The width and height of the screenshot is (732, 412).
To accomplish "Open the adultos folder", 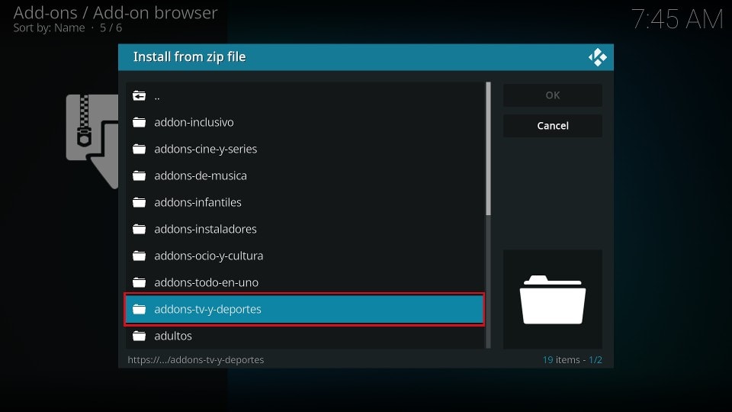I will [x=305, y=336].
